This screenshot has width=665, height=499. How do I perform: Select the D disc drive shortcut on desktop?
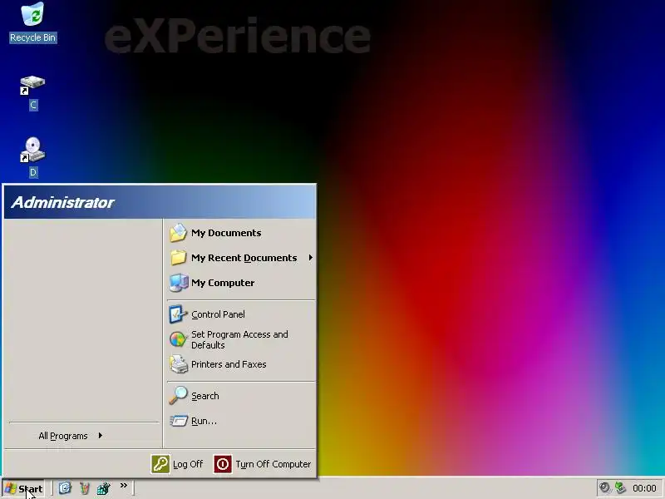pyautogui.click(x=33, y=157)
